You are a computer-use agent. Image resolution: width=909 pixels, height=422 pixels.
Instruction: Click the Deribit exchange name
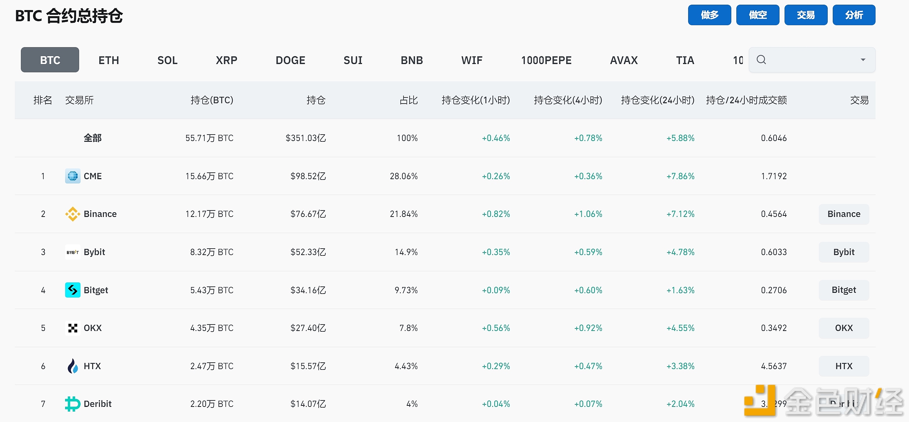click(98, 404)
